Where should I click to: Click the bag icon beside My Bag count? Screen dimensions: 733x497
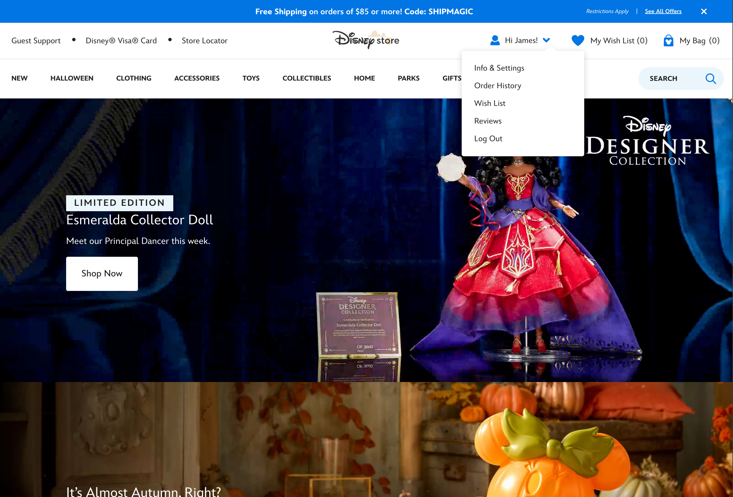(668, 40)
